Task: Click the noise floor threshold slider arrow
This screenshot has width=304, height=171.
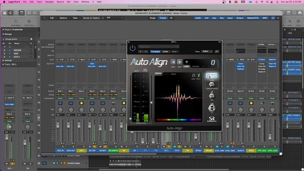Action: [x=131, y=118]
